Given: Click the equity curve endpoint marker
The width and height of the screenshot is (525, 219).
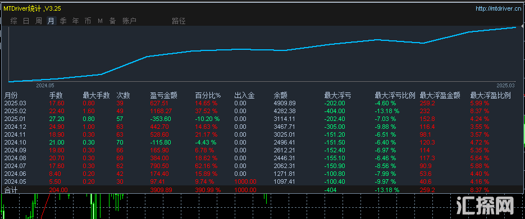Looking at the screenshot, I should [522, 26].
